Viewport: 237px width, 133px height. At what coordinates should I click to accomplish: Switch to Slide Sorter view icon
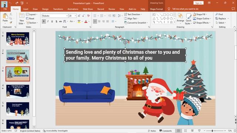pos(186,131)
